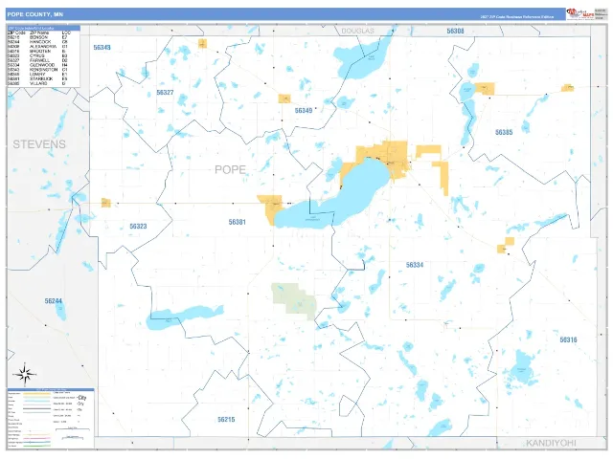This screenshot has height=459, width=613.
Task: Click the green line swatch in legend
Action: click(x=37, y=446)
